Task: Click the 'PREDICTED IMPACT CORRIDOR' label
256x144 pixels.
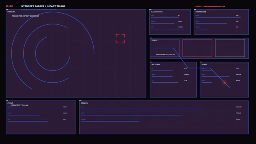Action: pos(26,16)
